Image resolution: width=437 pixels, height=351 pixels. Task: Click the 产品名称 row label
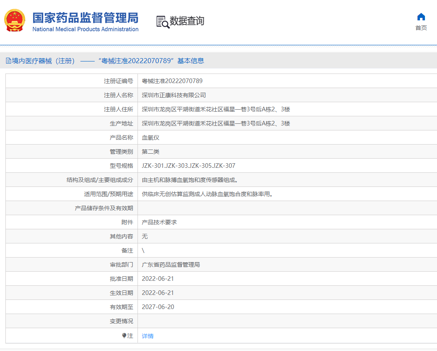point(122,138)
